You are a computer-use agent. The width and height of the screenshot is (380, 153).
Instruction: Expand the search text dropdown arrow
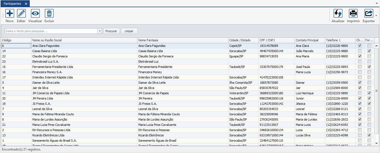tap(100, 31)
